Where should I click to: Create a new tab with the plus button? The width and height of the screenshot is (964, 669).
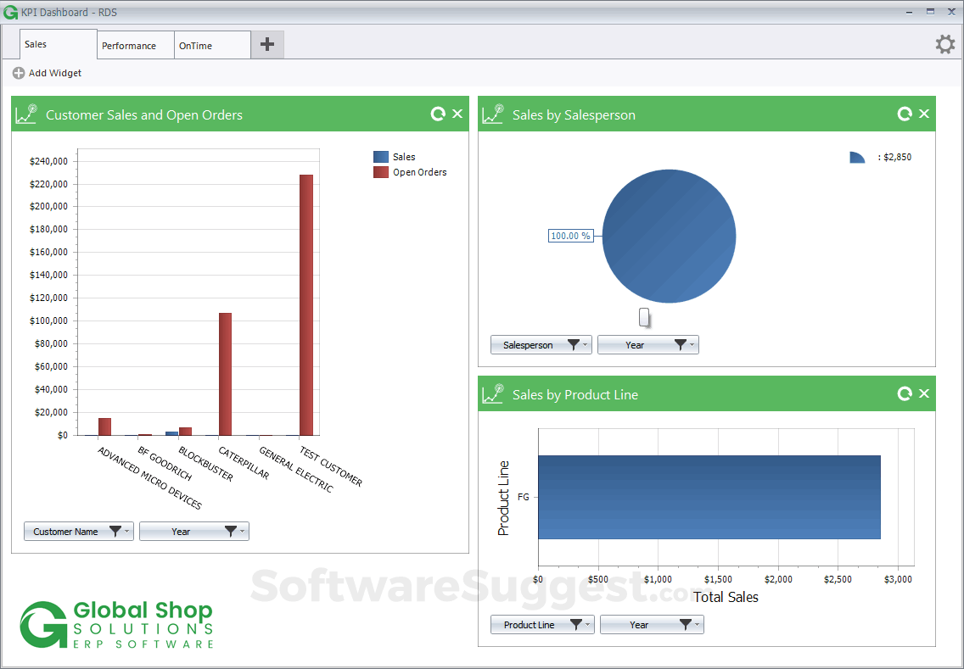pos(266,44)
